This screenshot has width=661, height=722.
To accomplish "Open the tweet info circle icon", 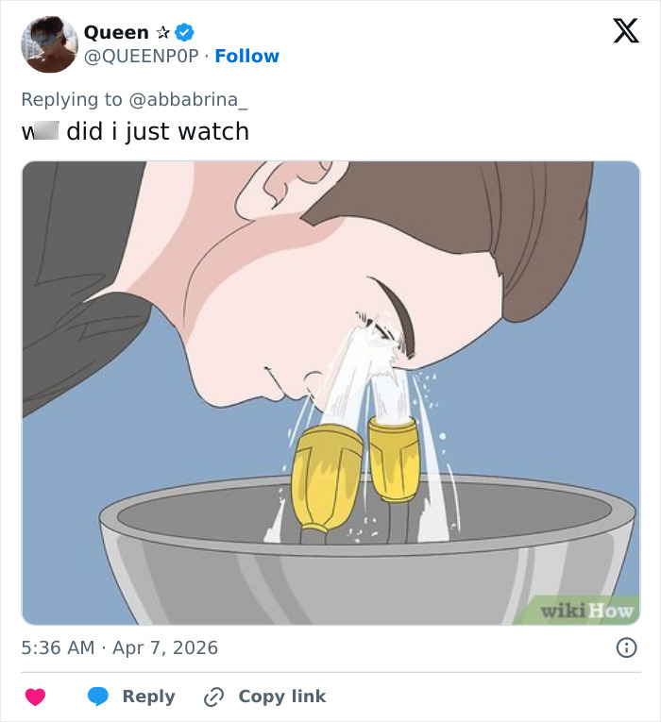I will [x=625, y=647].
